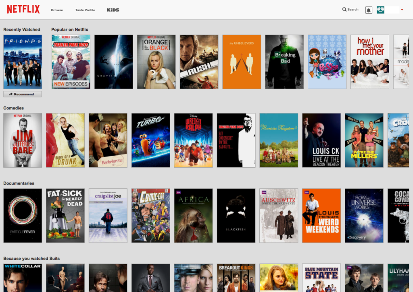This screenshot has width=413, height=292.
Task: Open the Taste Profile menu item
Action: coord(85,10)
